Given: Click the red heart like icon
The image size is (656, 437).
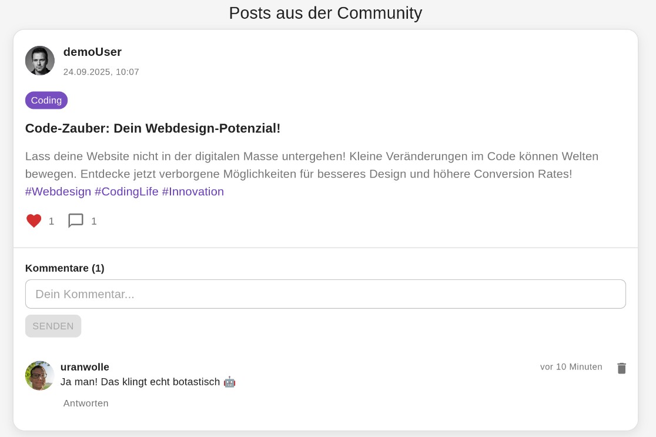Looking at the screenshot, I should [x=34, y=221].
